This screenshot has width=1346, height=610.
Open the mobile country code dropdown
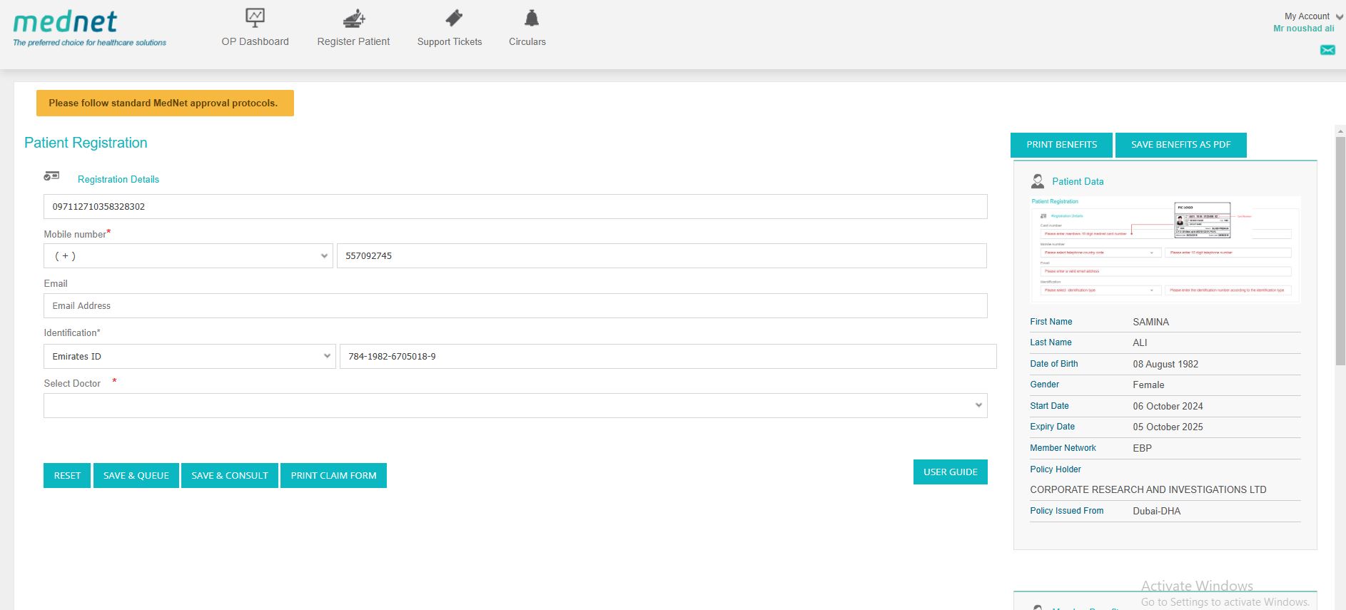coord(188,256)
